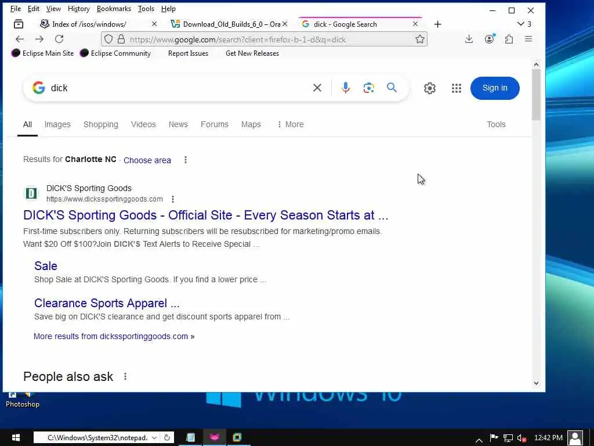The width and height of the screenshot is (594, 446).
Task: Select the Videos results tab
Action: [x=144, y=124]
